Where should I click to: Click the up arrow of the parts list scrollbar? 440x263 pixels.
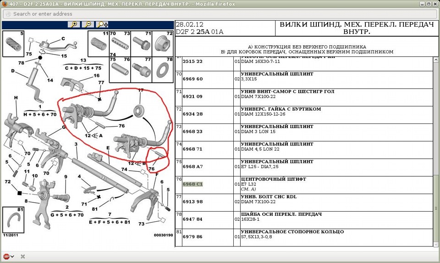(x=436, y=60)
